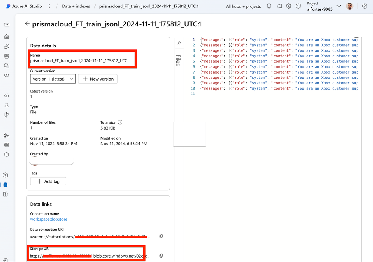Click the Storage URI https text

90,256
